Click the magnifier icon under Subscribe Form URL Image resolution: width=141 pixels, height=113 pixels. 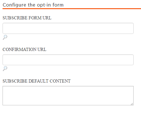5,37
